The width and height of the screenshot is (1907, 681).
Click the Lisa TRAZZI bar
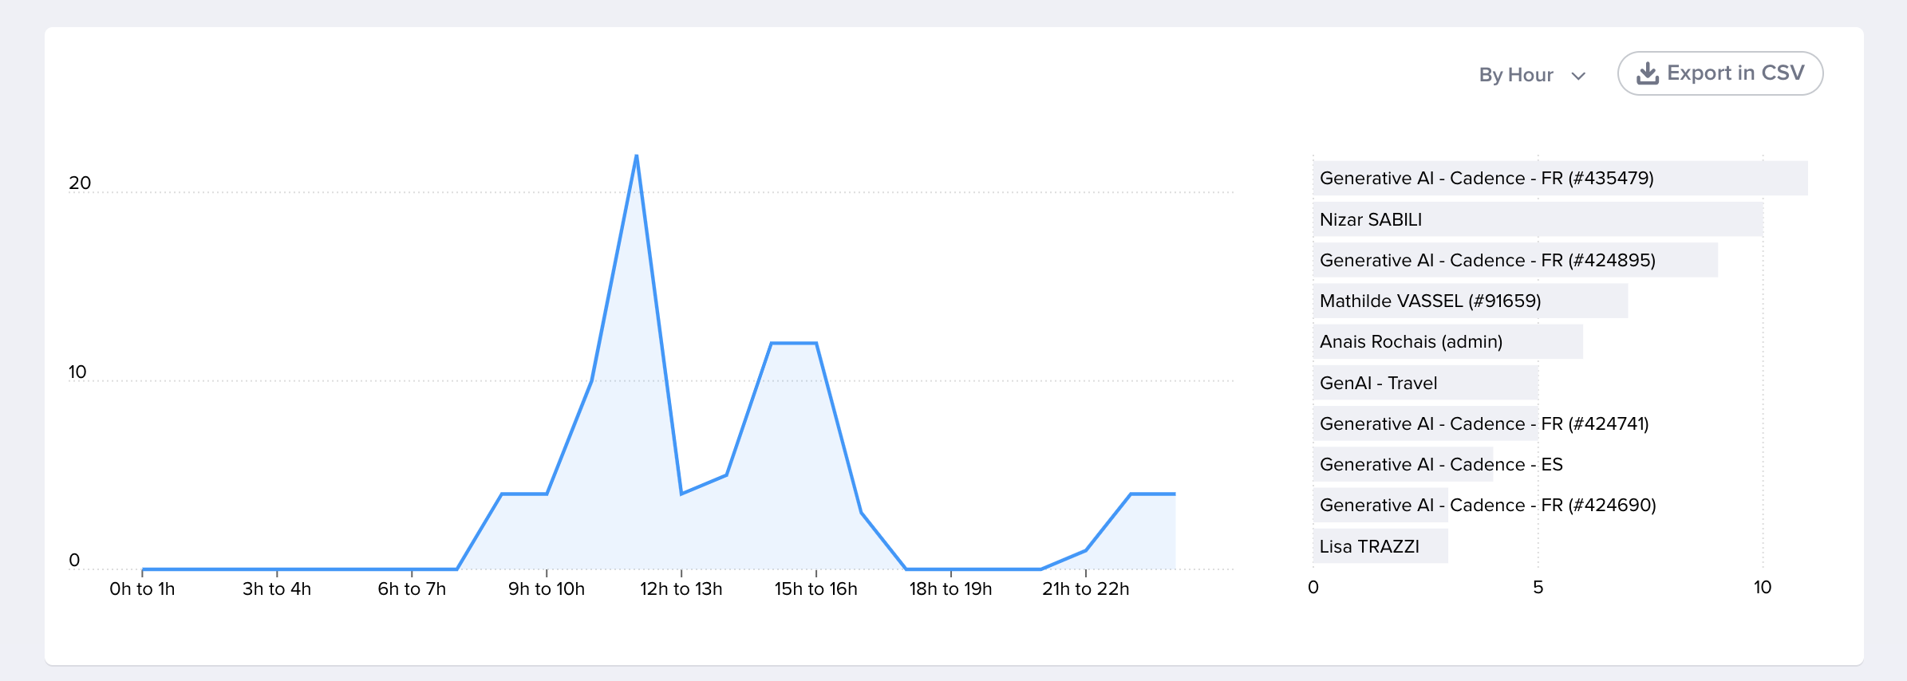1380,546
